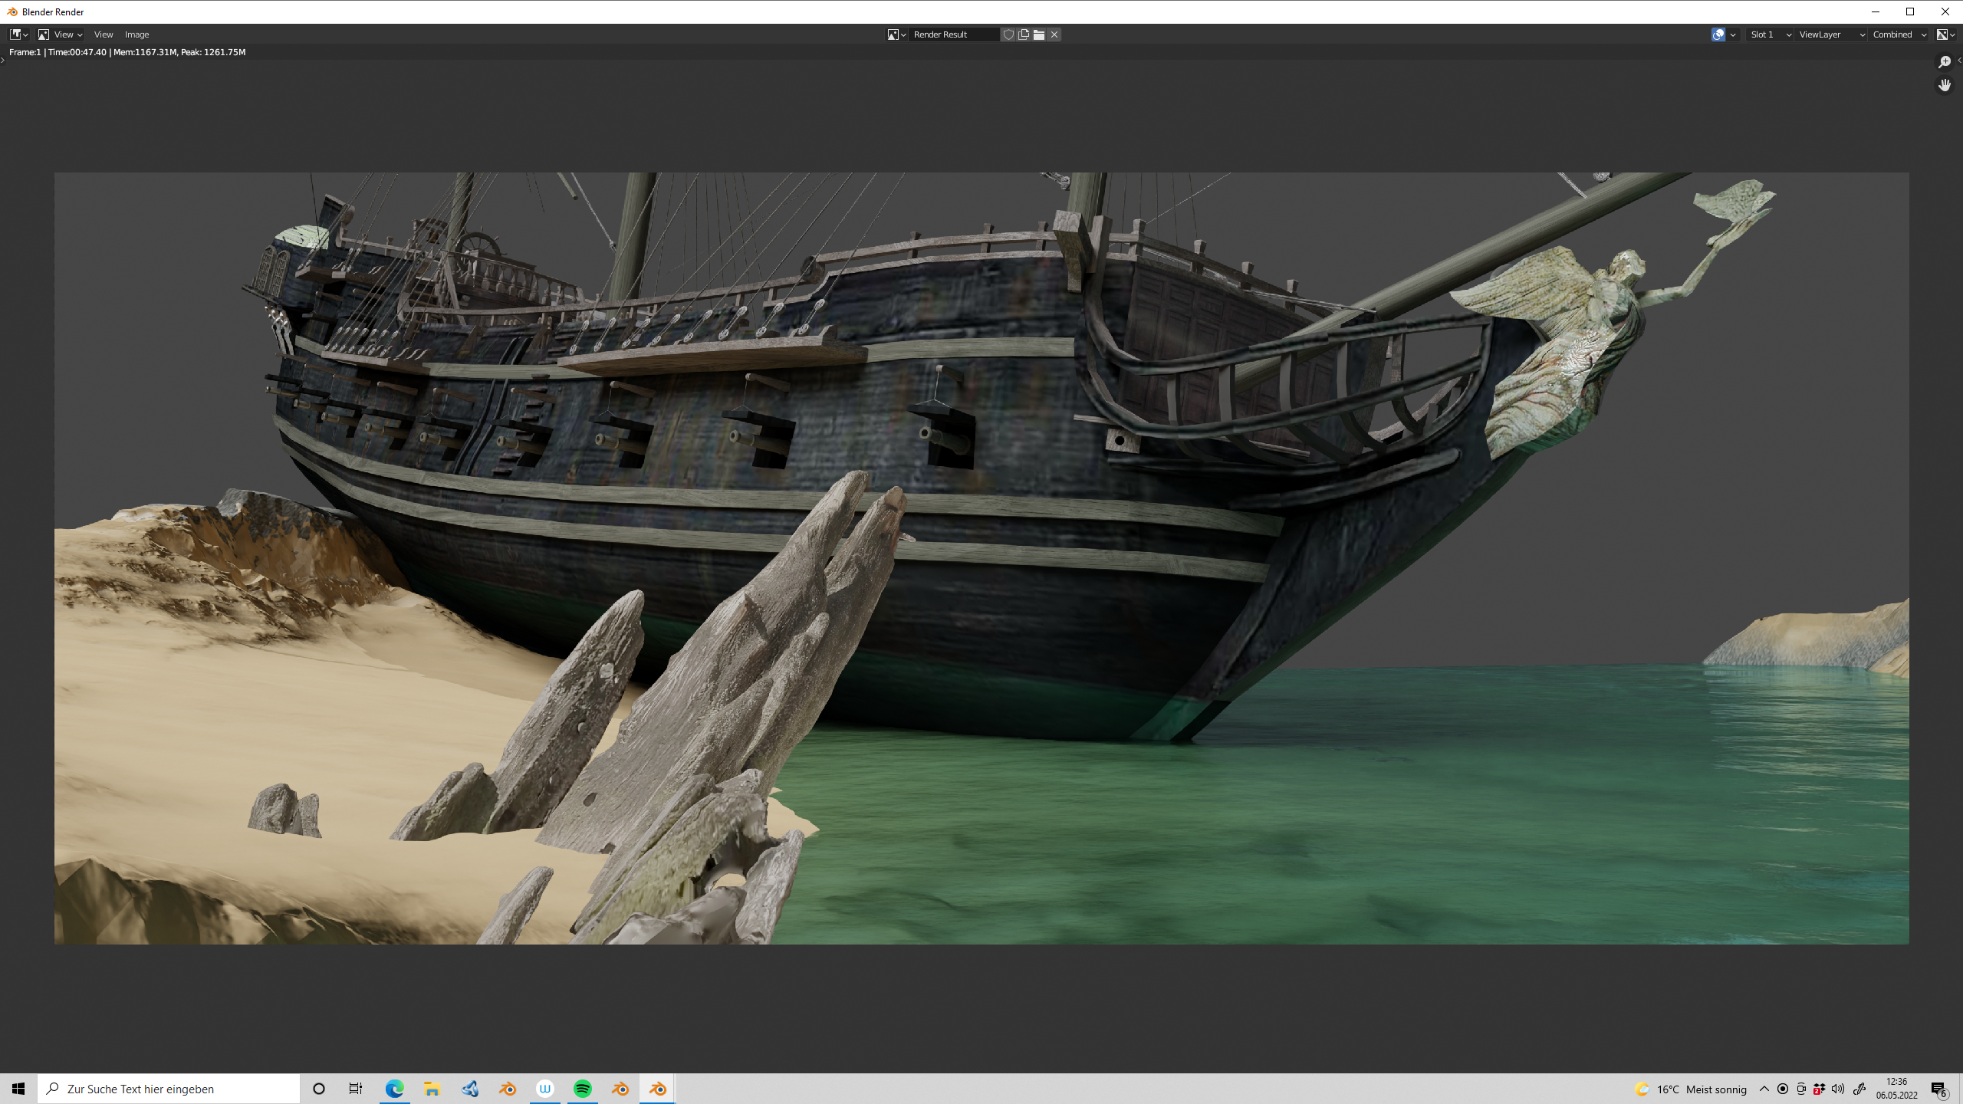Open the display channels selector icon
Screen dimensions: 1963x1104
pyautogui.click(x=1945, y=34)
